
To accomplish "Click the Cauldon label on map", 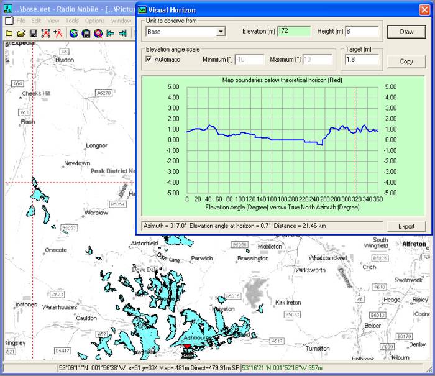I will pyautogui.click(x=86, y=318).
